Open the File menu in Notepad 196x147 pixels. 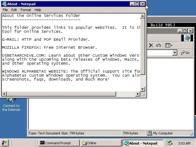click(x=5, y=10)
